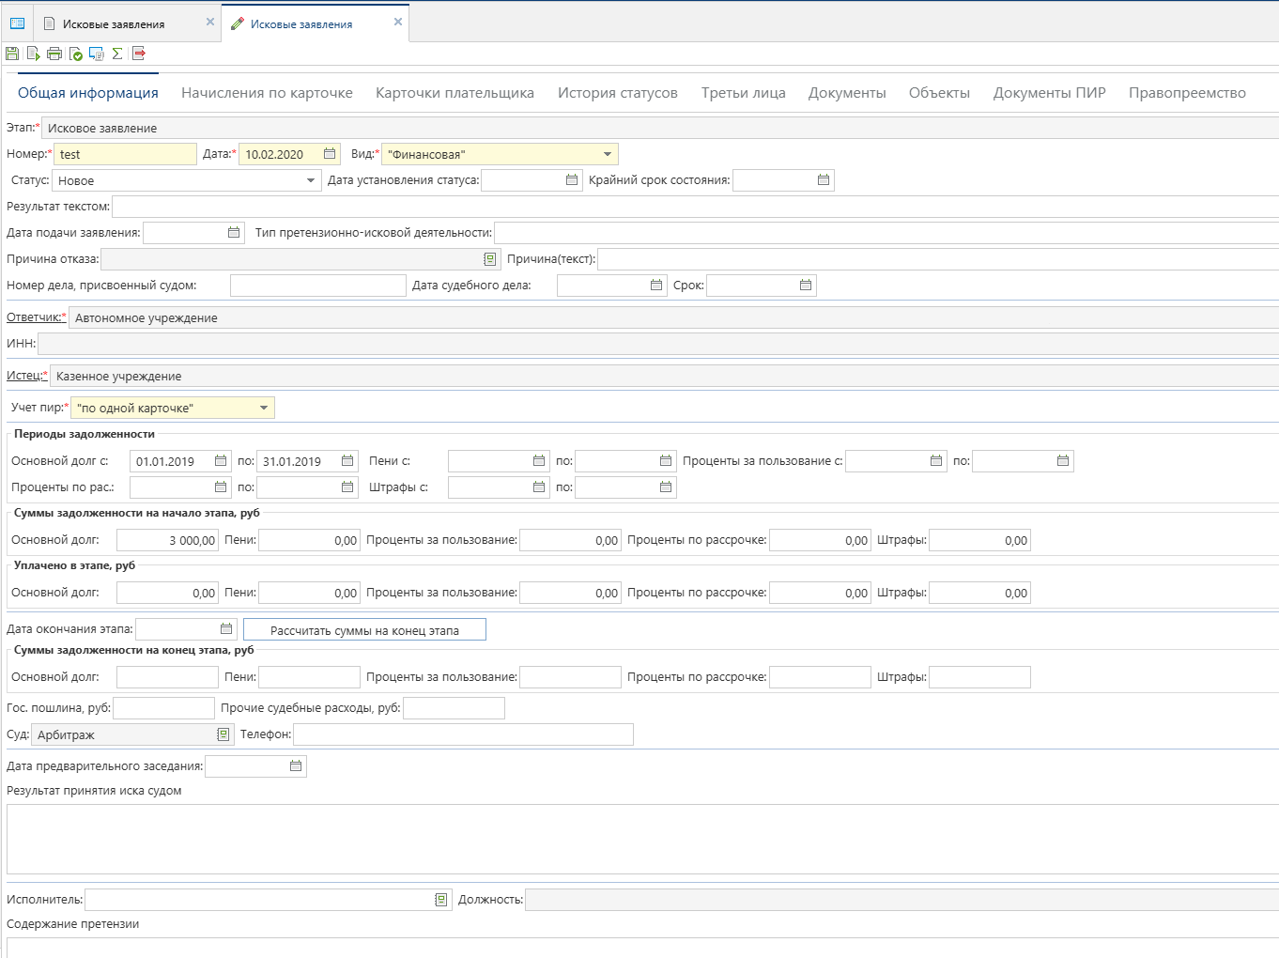Switch to Карточки плательщика tab
This screenshot has height=958, width=1279.
pos(455,93)
